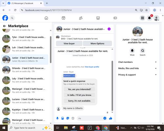Open the Windows Start menu
This screenshot has width=164, height=131.
pos(4,128)
